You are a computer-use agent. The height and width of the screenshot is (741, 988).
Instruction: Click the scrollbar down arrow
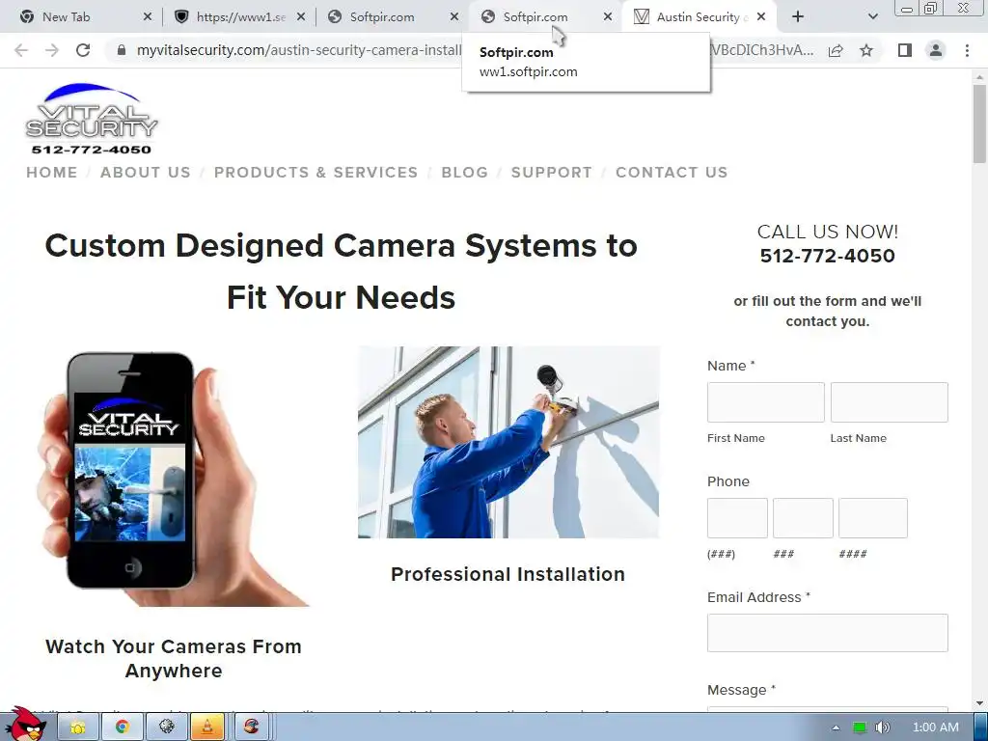pyautogui.click(x=979, y=702)
